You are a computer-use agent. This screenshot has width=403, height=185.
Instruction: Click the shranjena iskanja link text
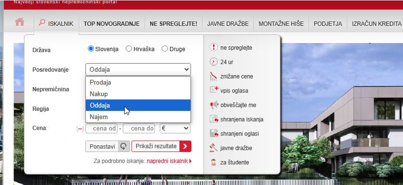pos(242,120)
